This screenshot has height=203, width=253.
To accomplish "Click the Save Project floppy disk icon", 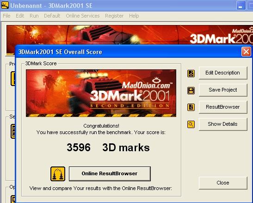I will [191, 91].
